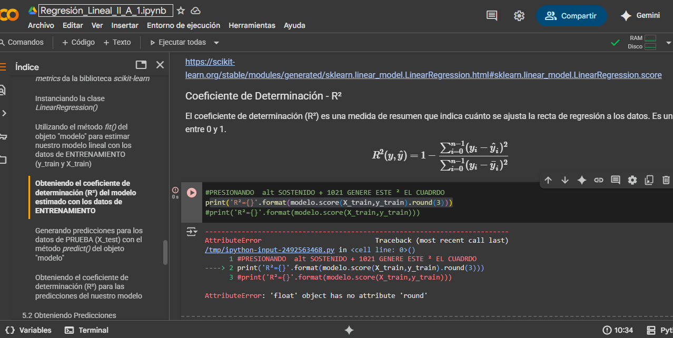Open Google Drive icon beside title
673x338 pixels.
click(x=33, y=11)
